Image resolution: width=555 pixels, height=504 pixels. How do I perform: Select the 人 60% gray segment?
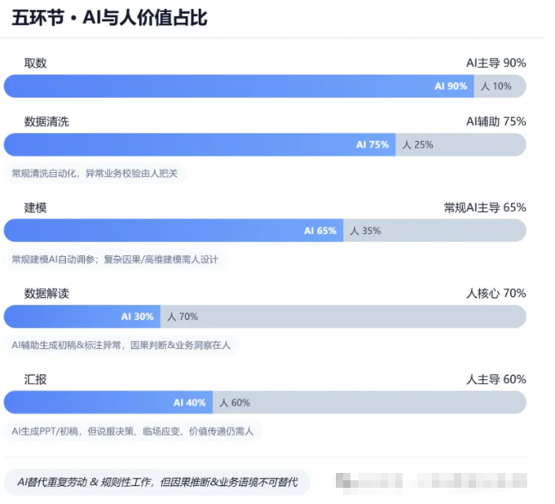369,402
